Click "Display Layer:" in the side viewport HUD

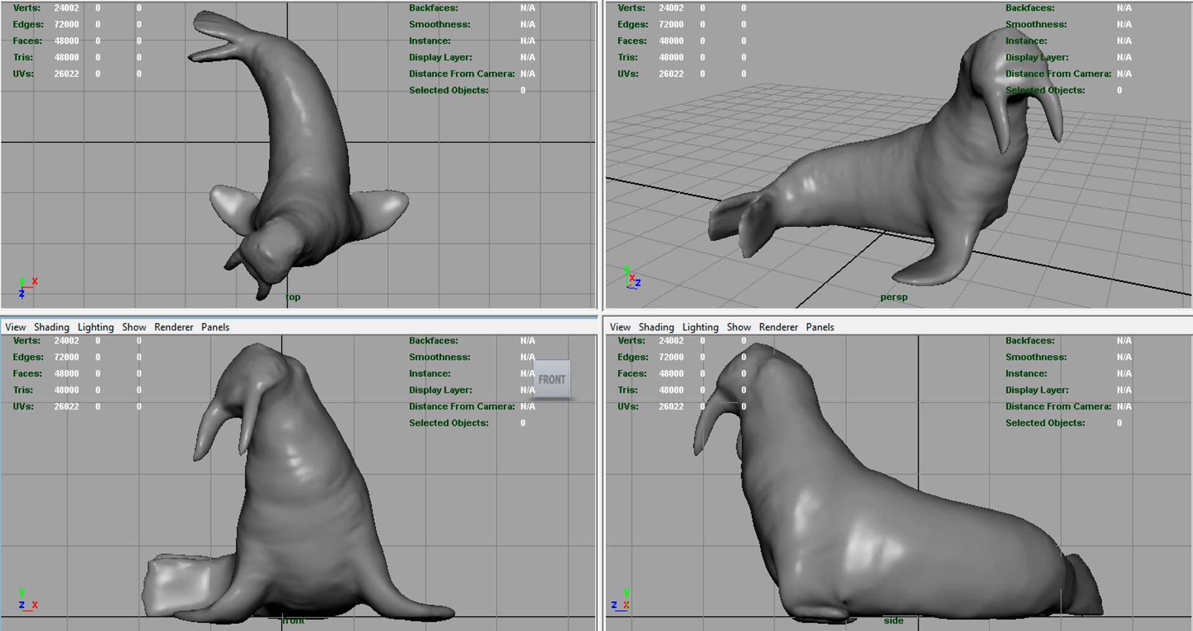pos(1037,390)
